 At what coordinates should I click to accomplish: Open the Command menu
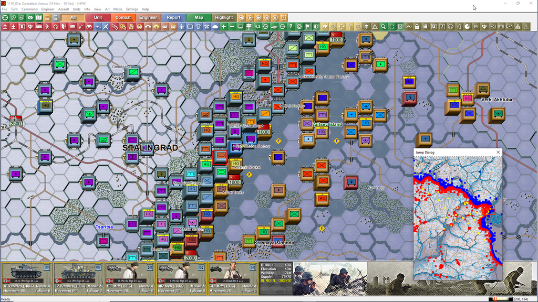[29, 9]
